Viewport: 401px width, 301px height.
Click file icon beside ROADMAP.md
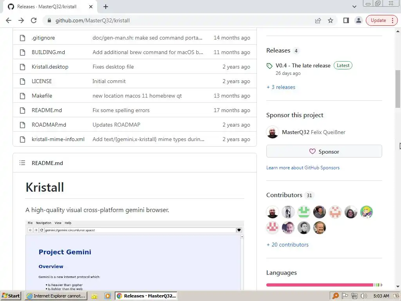click(22, 125)
